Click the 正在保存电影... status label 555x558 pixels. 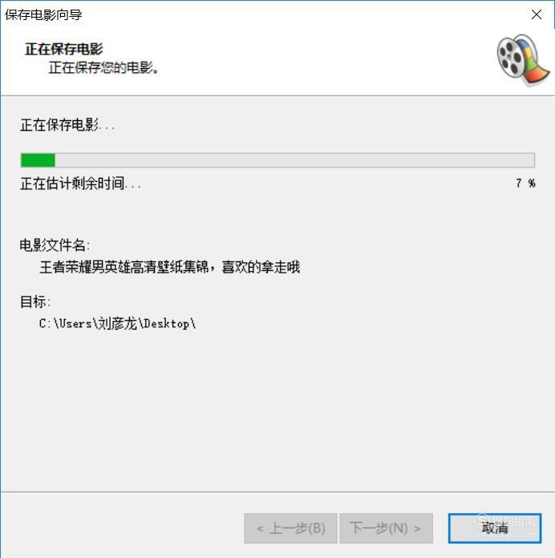click(67, 125)
